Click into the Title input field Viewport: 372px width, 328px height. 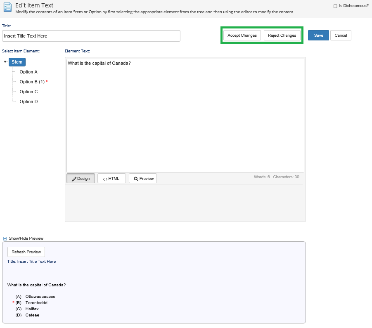91,36
